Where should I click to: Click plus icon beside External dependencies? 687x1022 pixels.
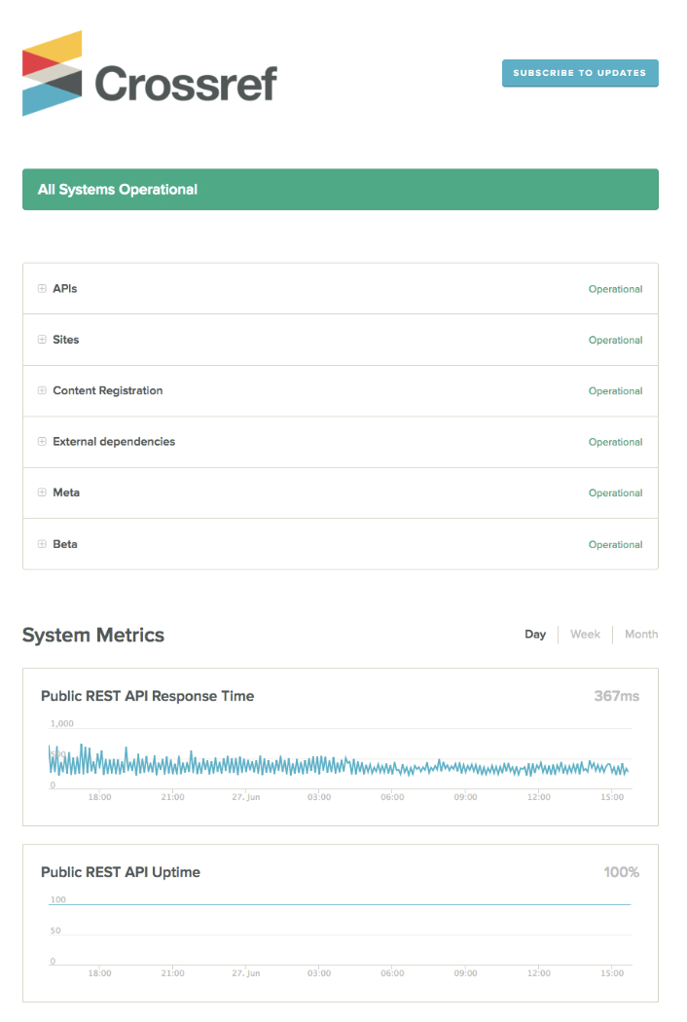(x=42, y=442)
